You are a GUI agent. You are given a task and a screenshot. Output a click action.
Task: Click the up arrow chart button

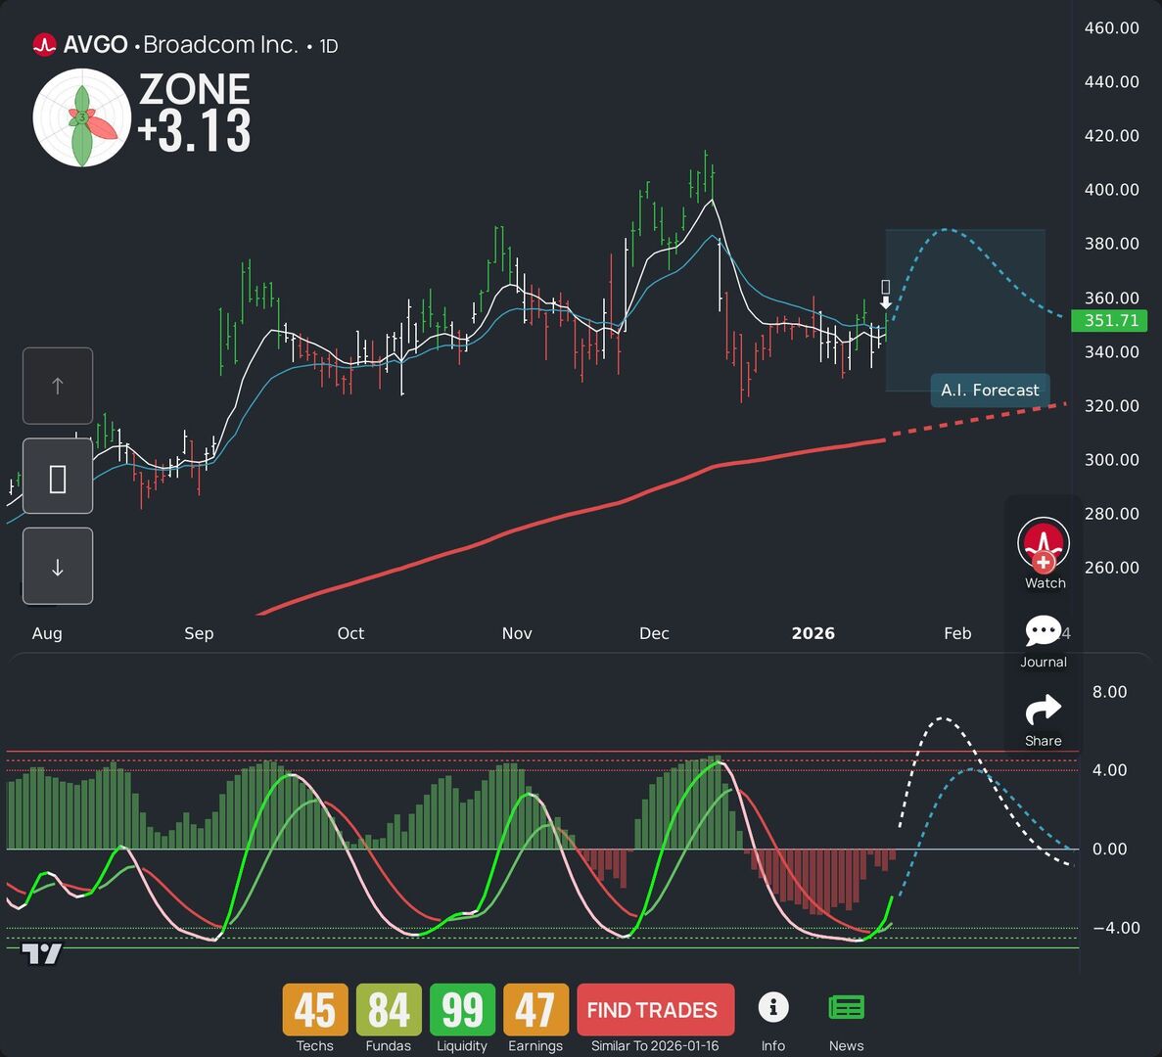pos(58,386)
